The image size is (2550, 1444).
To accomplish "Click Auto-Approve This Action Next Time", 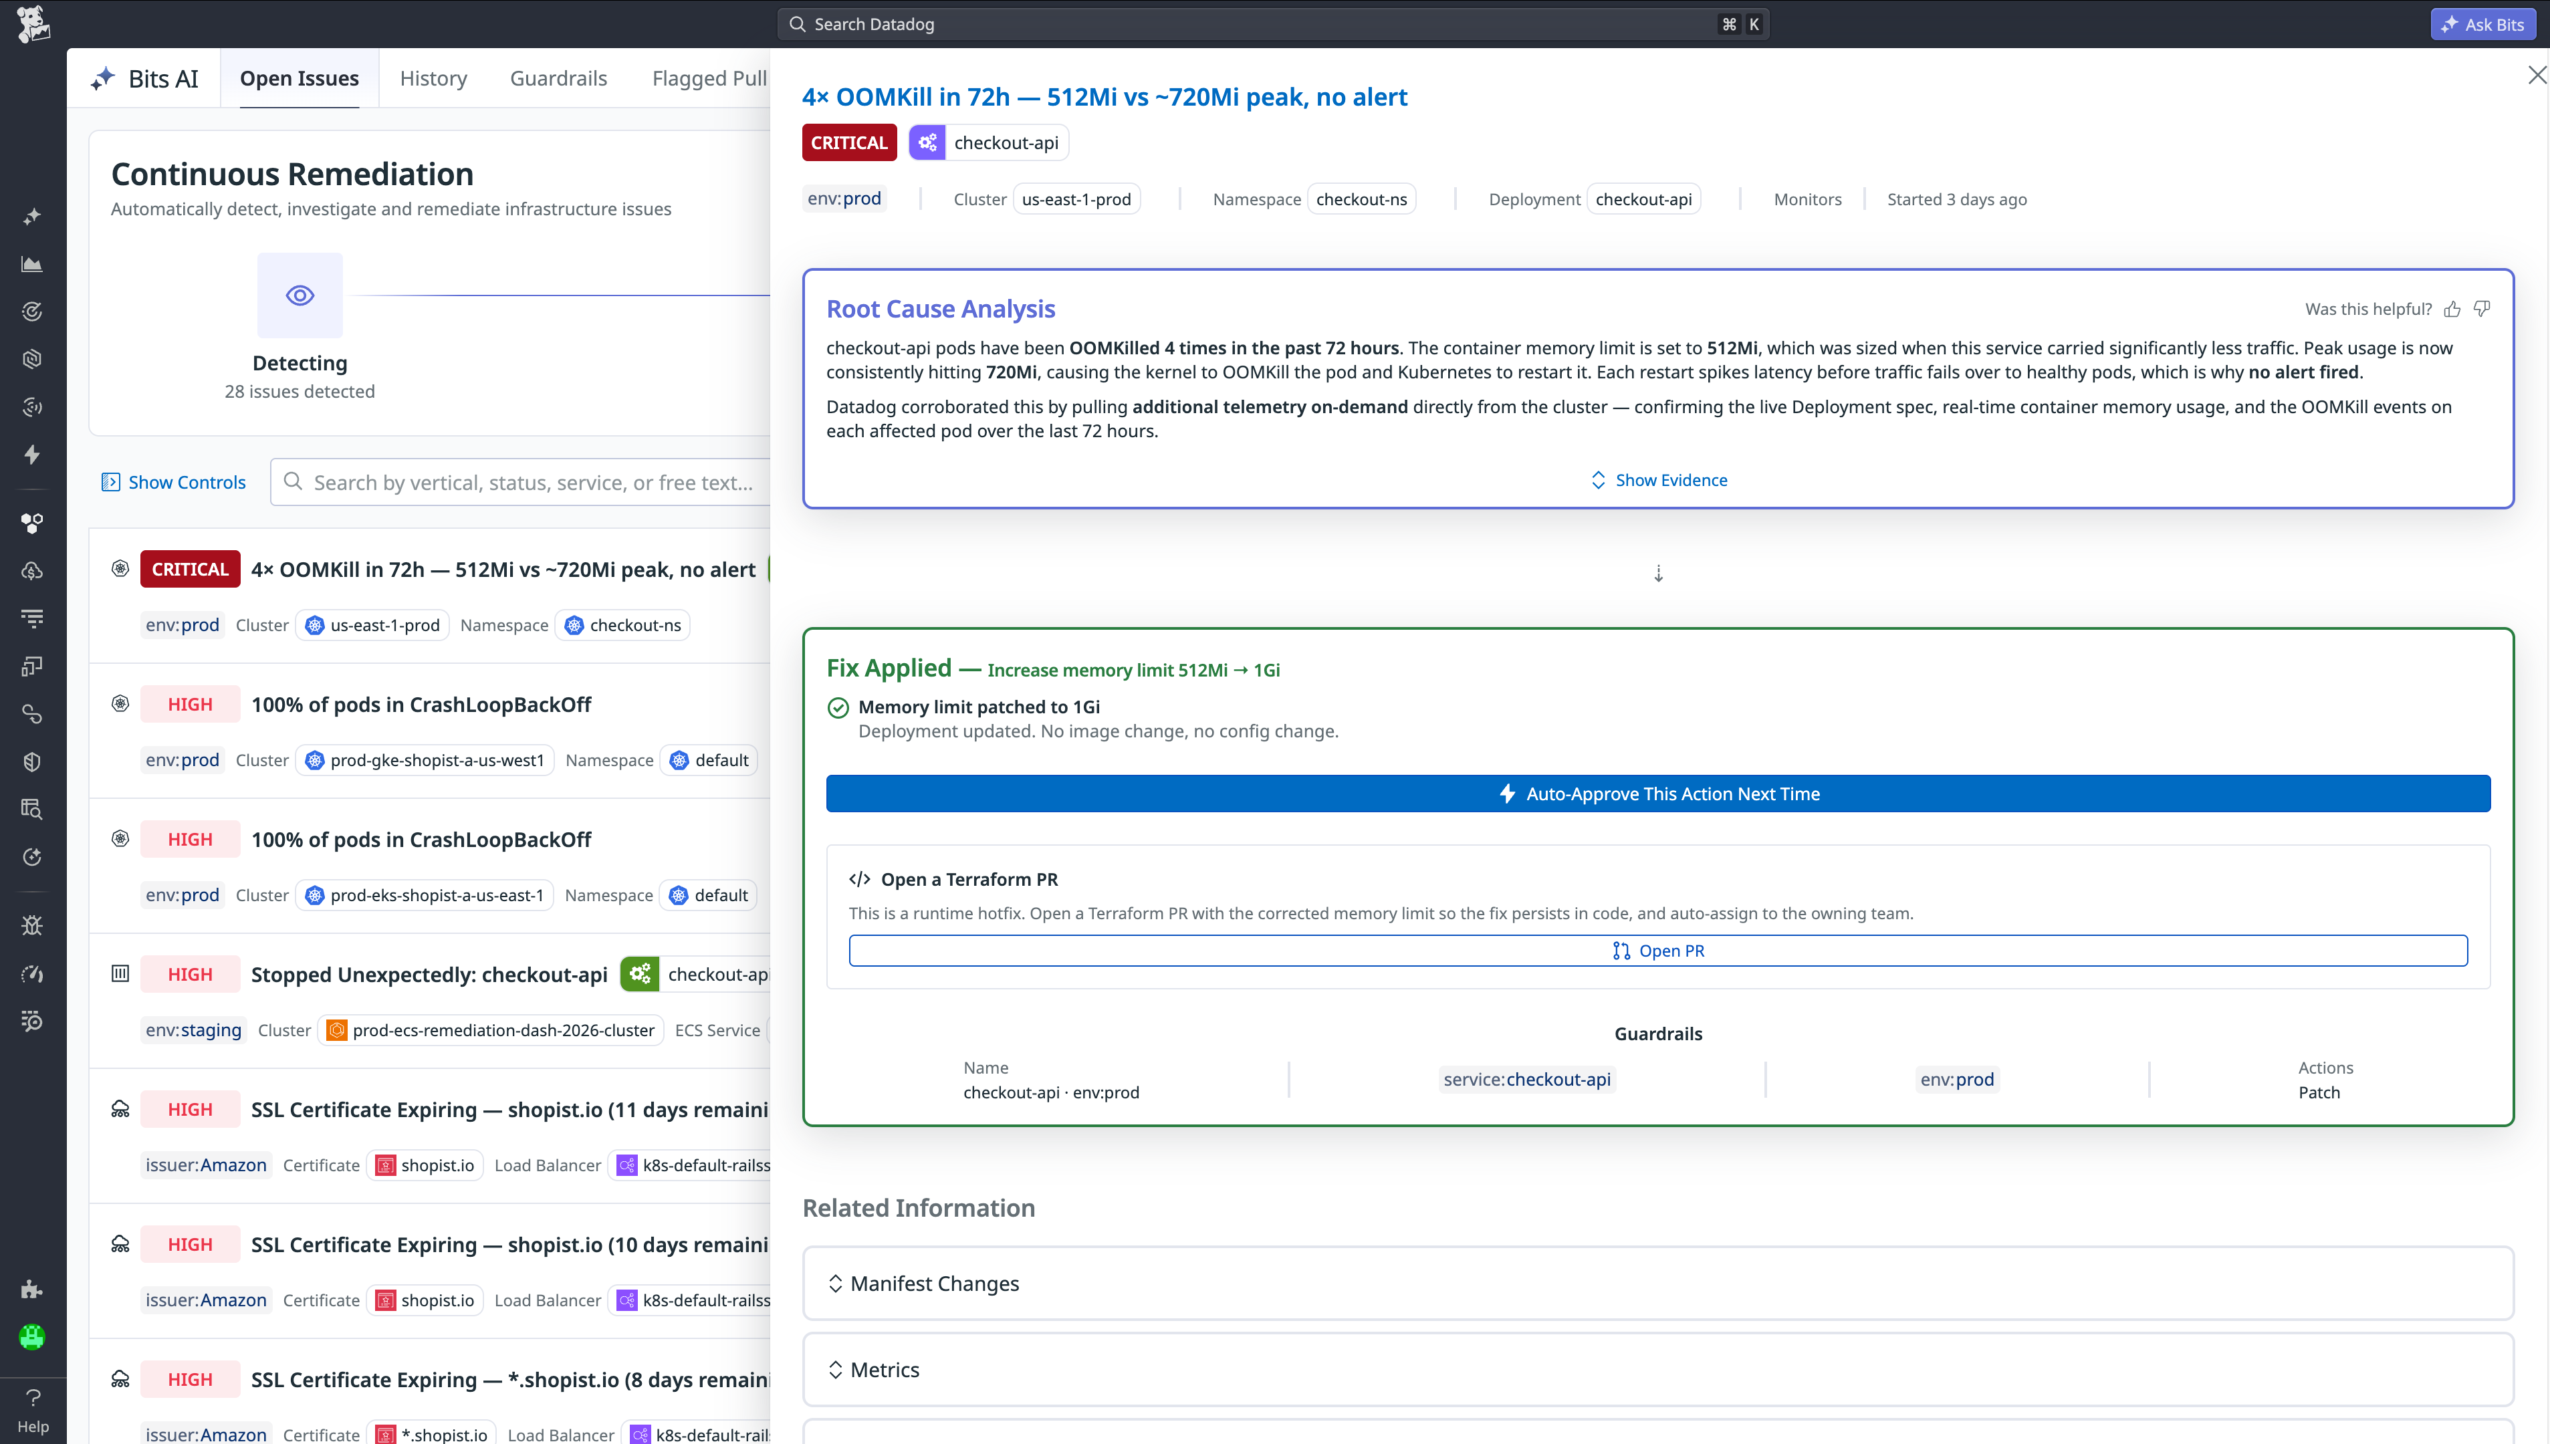I will (x=1658, y=794).
